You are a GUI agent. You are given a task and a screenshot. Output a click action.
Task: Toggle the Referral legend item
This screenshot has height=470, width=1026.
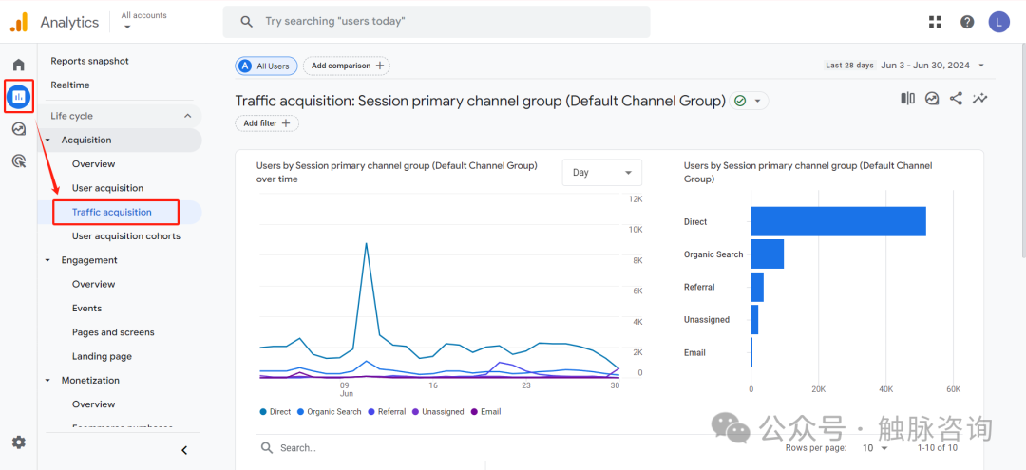[388, 412]
